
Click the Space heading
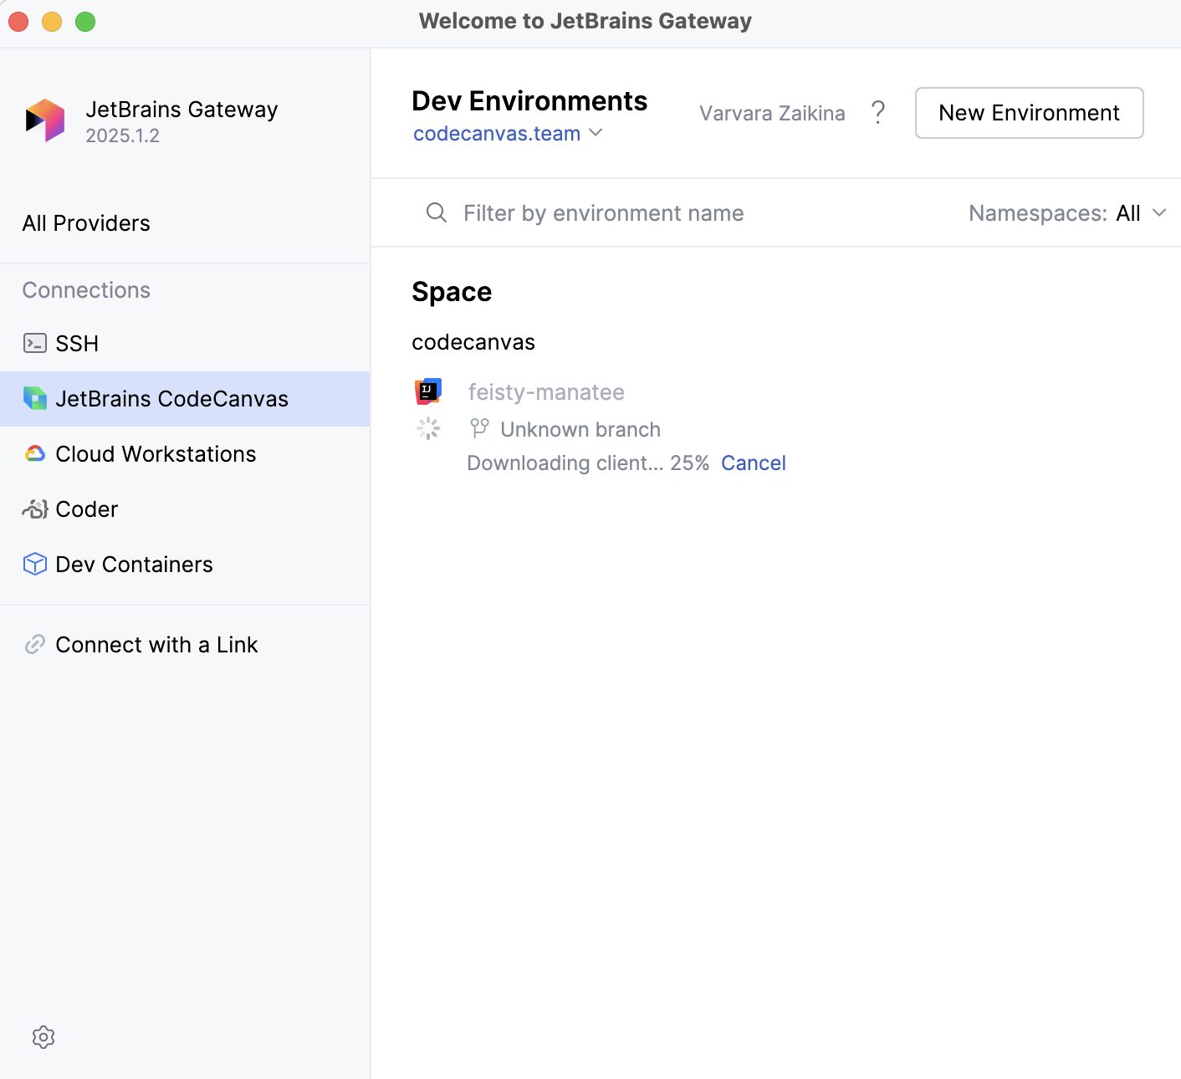click(x=452, y=292)
